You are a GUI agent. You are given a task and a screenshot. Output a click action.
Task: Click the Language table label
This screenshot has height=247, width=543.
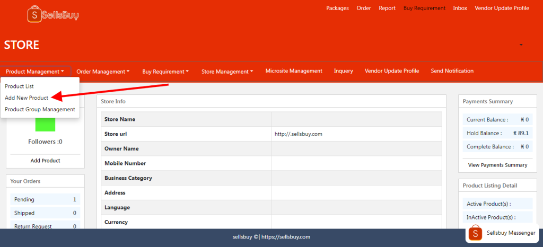coord(117,208)
